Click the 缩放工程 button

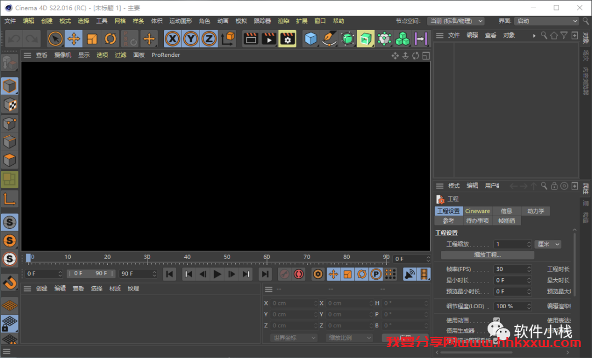tap(487, 255)
